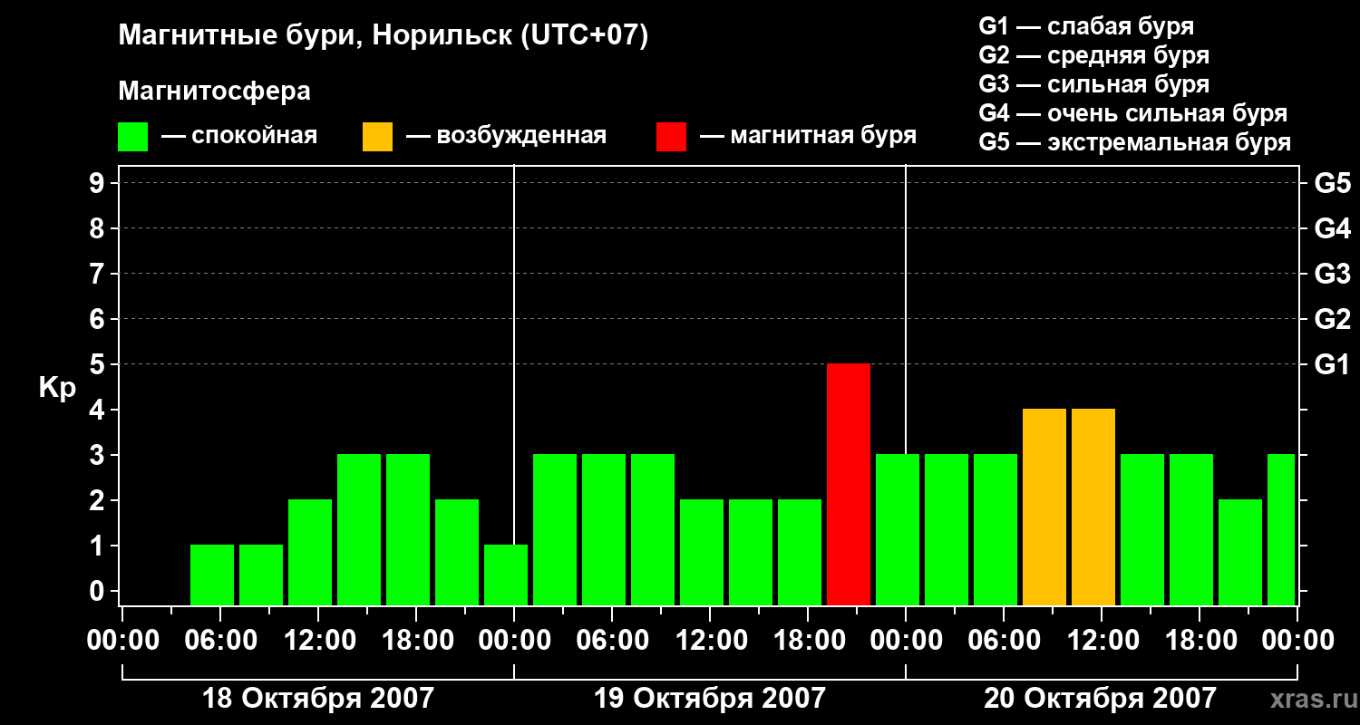
Task: Click the 'Kp' y-axis label
Action: pyautogui.click(x=57, y=388)
